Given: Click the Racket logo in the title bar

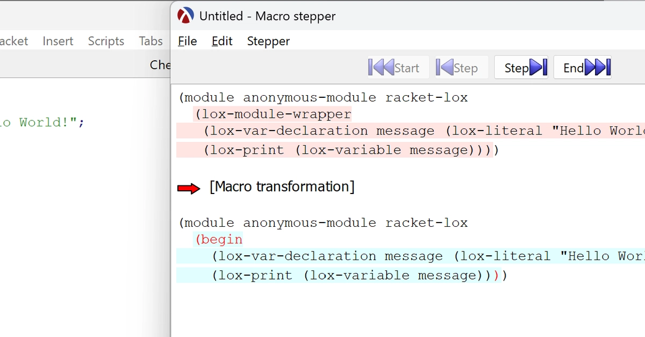Looking at the screenshot, I should click(x=185, y=16).
